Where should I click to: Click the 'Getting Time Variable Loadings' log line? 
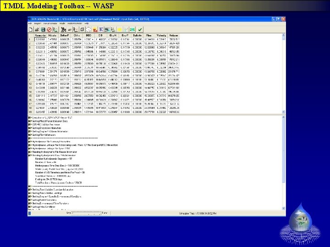point(47,193)
